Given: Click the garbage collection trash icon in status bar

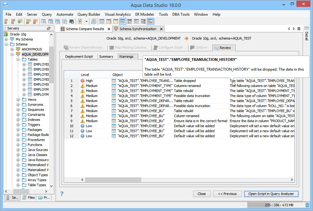Looking at the screenshot, I should click(307, 205).
